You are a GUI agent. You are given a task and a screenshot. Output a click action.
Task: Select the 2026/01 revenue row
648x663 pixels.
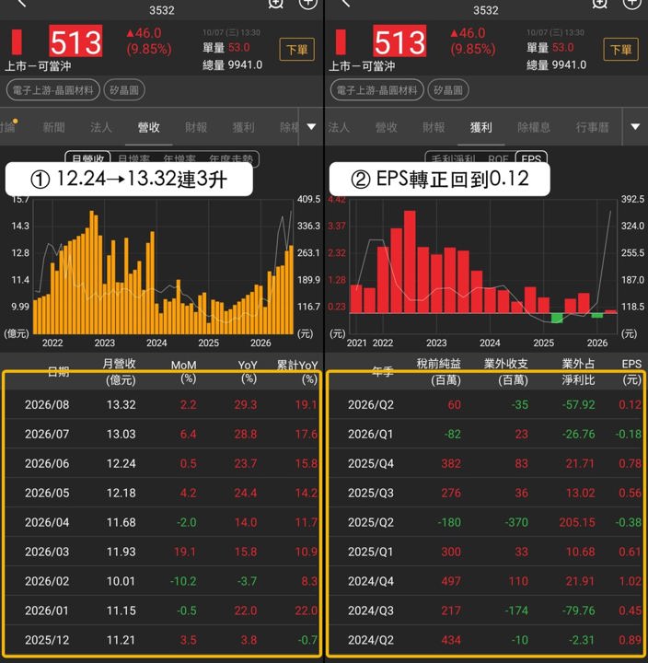coord(162,611)
